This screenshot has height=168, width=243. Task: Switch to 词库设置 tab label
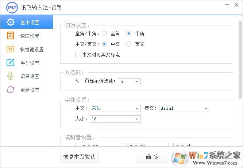pos(30,36)
